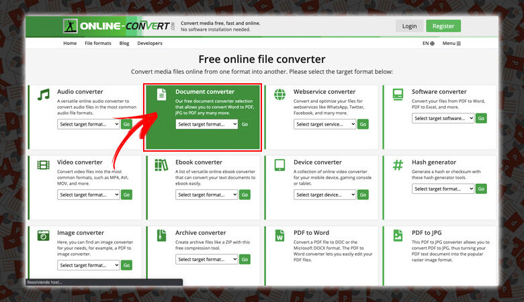Click the Hash generator hash icon
This screenshot has width=524, height=302.
tap(398, 165)
